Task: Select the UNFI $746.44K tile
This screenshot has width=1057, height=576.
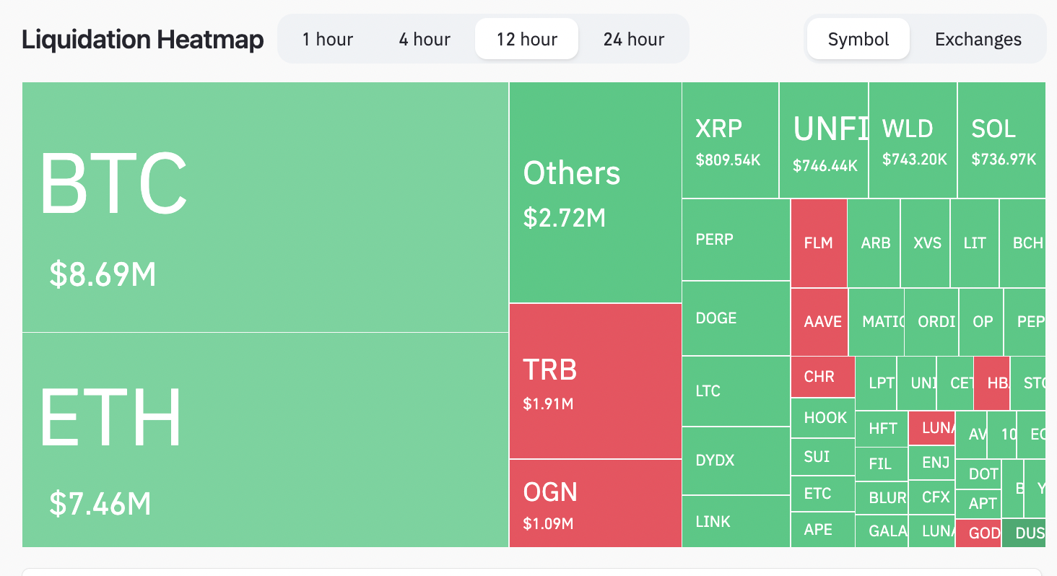Action: pyautogui.click(x=824, y=140)
